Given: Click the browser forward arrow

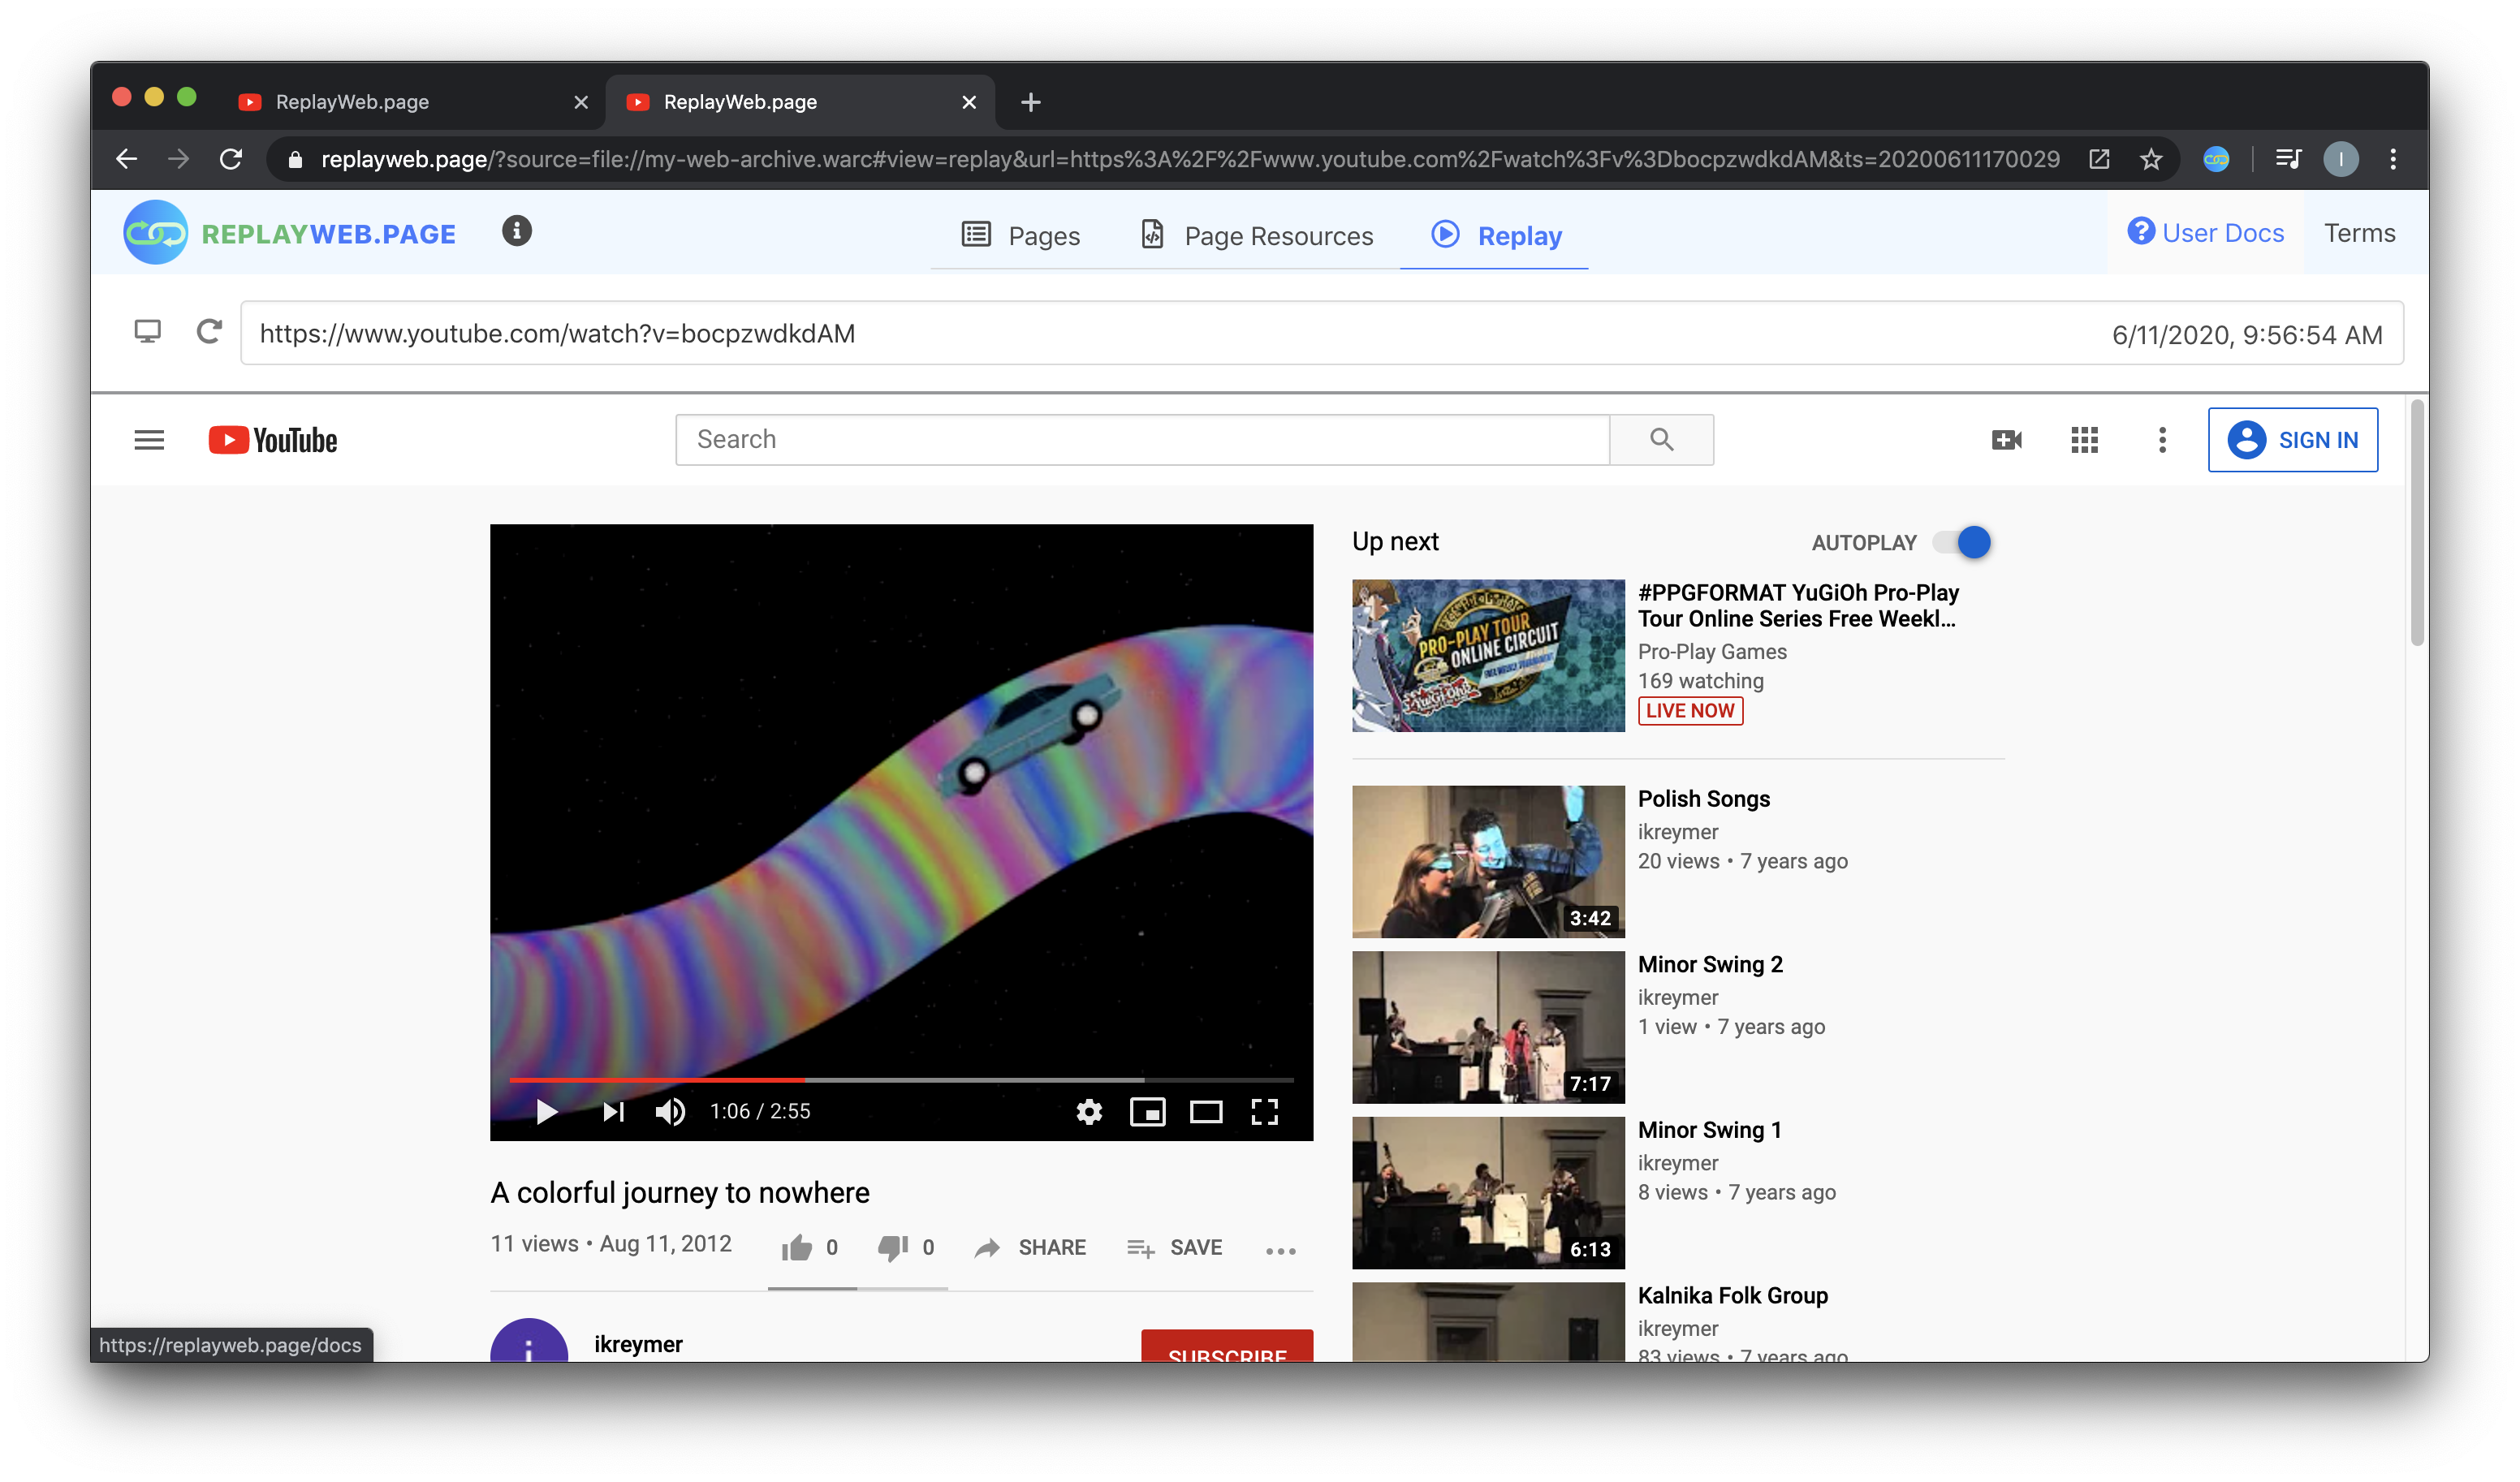Looking at the screenshot, I should coord(178,159).
